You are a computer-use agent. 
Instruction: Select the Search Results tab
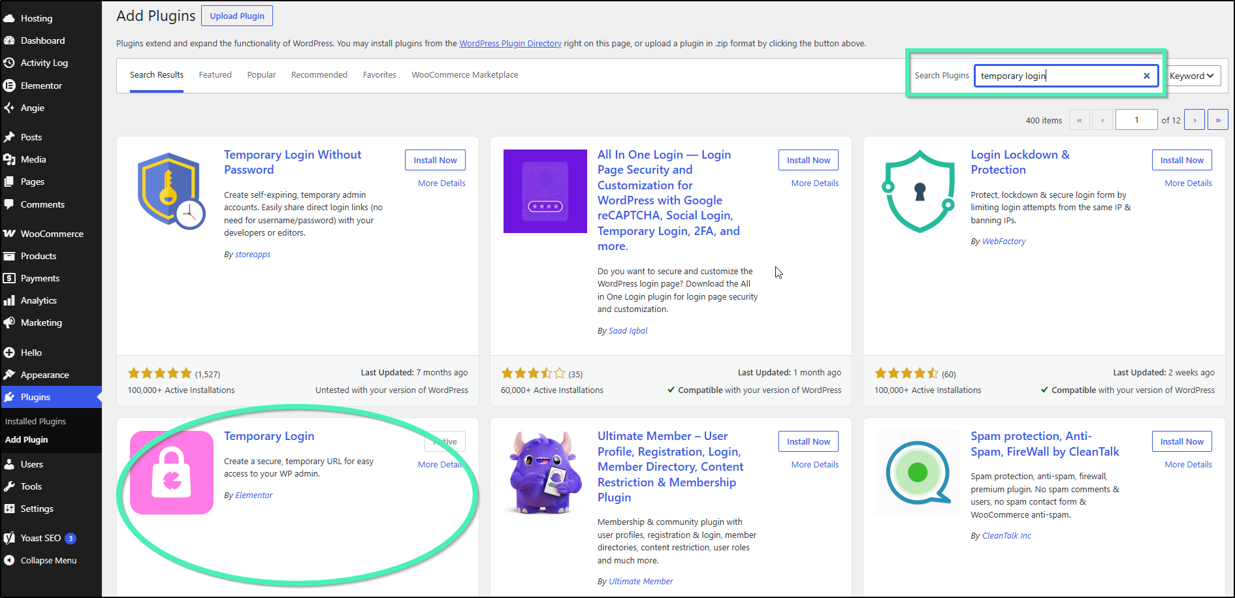[157, 75]
